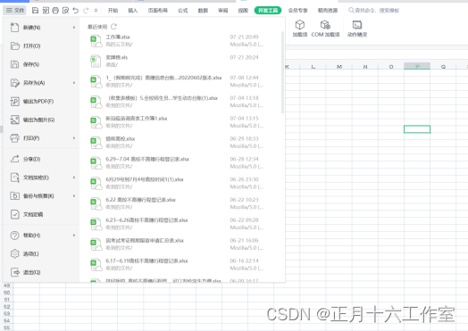Click the 输出为PDF(F) icon
The image size is (468, 331).
coord(14,102)
